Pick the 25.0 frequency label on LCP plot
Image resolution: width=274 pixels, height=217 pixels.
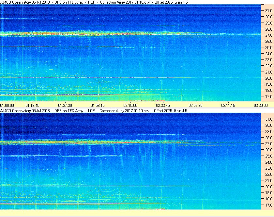tap(269, 156)
